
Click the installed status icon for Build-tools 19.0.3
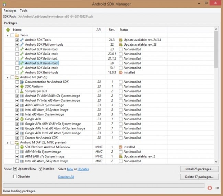pyautogui.click(x=121, y=72)
